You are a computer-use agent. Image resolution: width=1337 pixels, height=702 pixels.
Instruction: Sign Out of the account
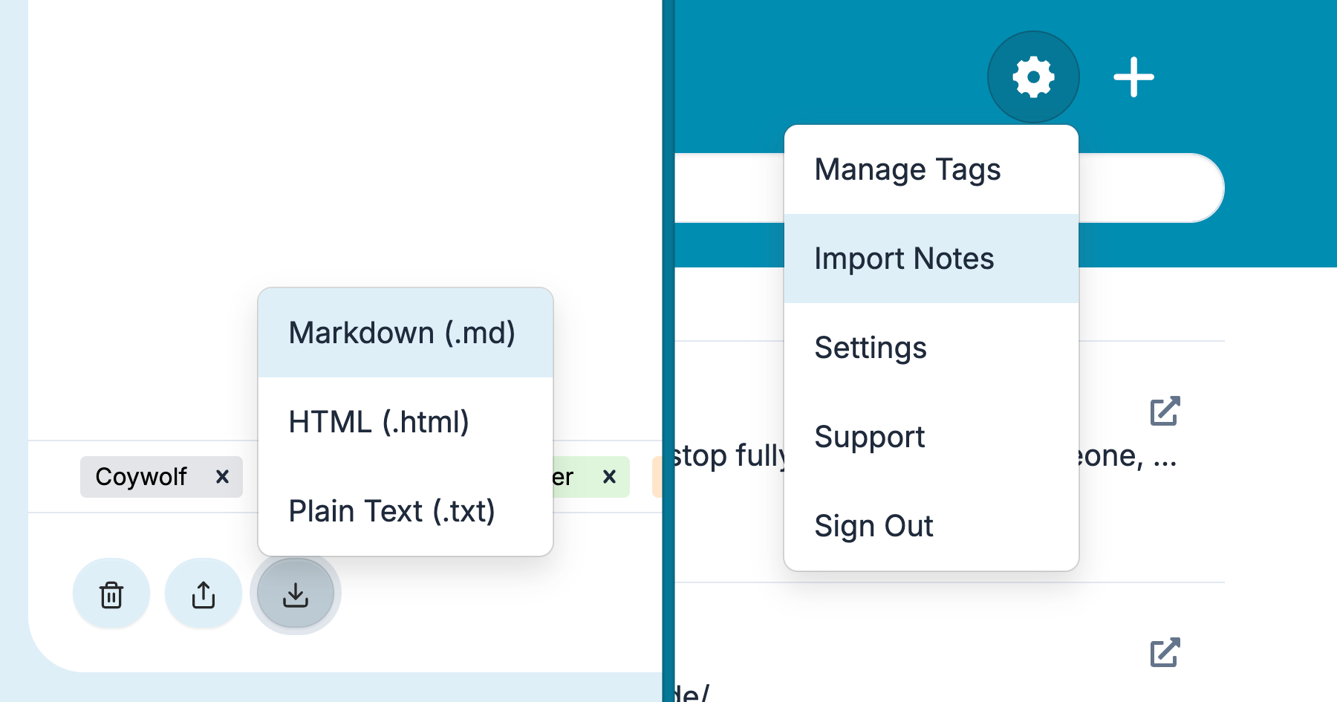(x=874, y=526)
